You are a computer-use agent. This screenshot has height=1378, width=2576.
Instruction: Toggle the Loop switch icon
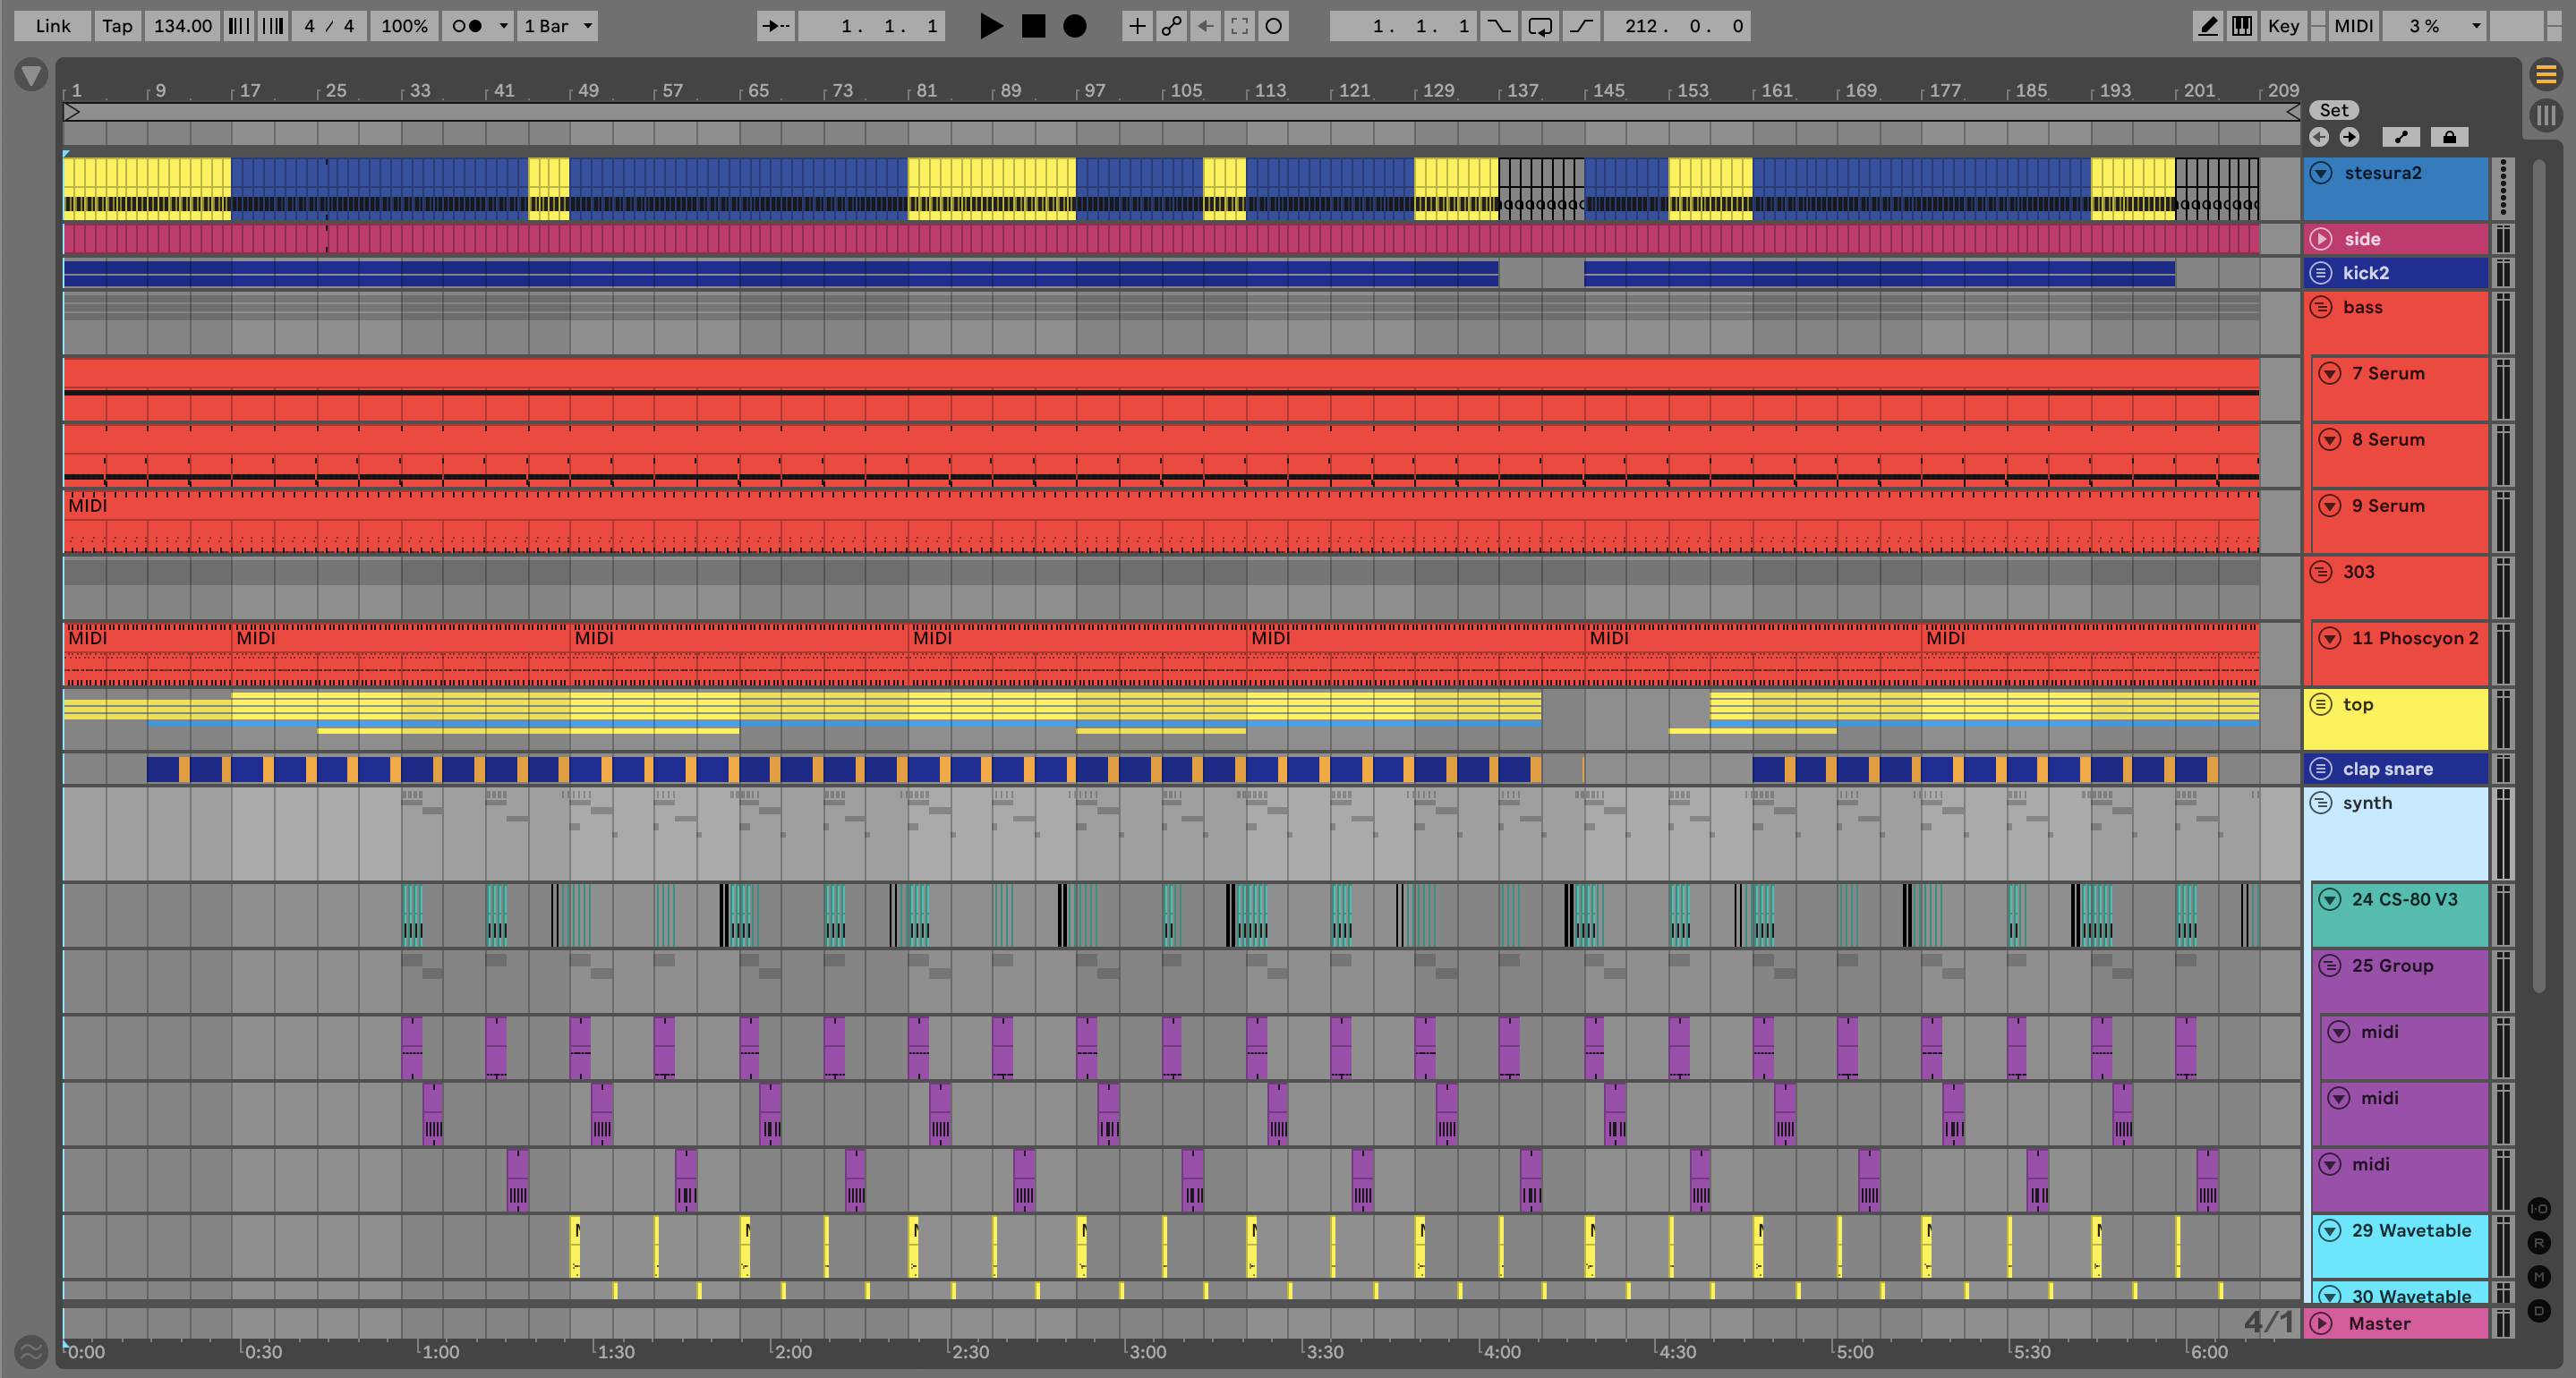click(x=1540, y=26)
